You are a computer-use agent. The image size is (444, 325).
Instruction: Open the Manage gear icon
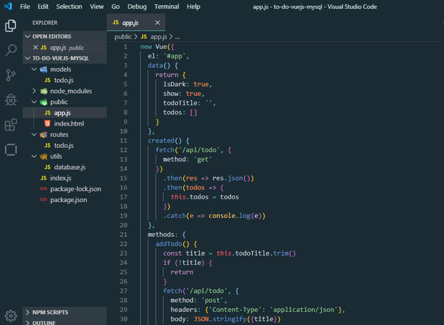[11, 316]
